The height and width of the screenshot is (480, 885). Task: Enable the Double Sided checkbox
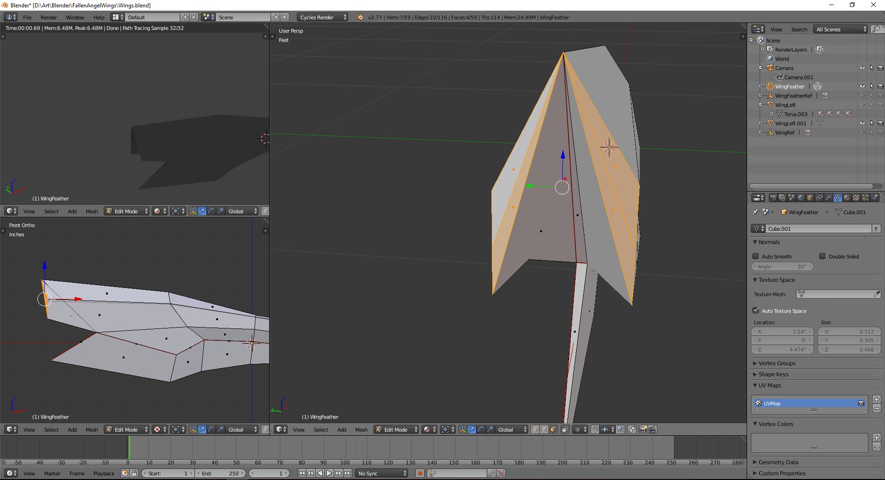[822, 256]
